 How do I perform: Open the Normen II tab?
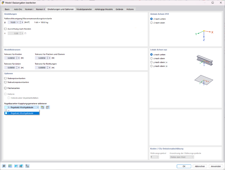(40, 9)
